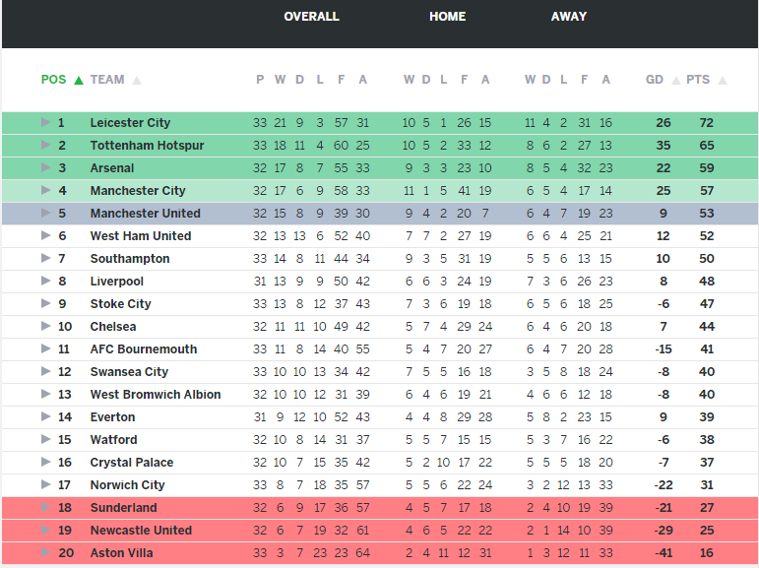759x568 pixels.
Task: Sort by the TEAM column header
Action: (x=107, y=80)
